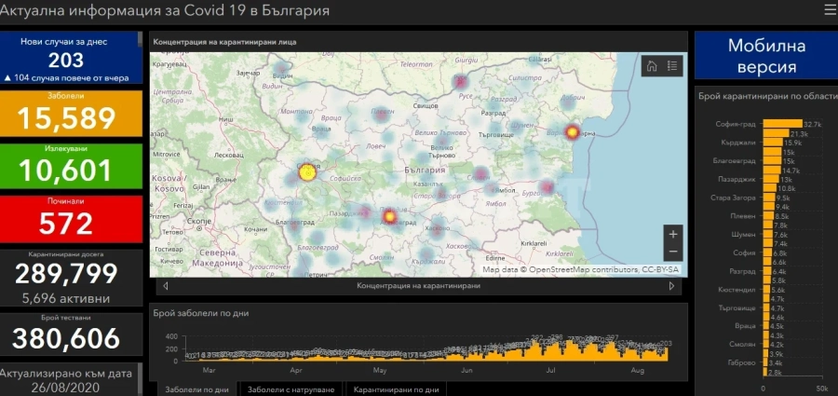838x396 pixels.
Task: Click the Враца 4.5k bar
Action: click(766, 326)
